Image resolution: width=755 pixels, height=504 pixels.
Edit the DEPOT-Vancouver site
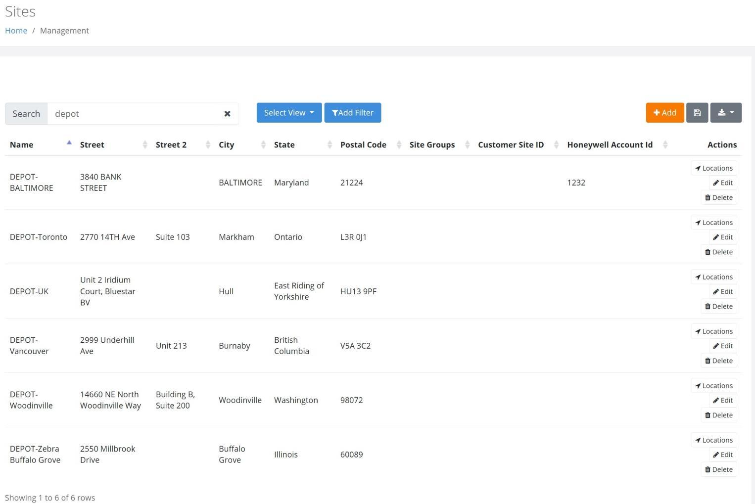tap(723, 346)
